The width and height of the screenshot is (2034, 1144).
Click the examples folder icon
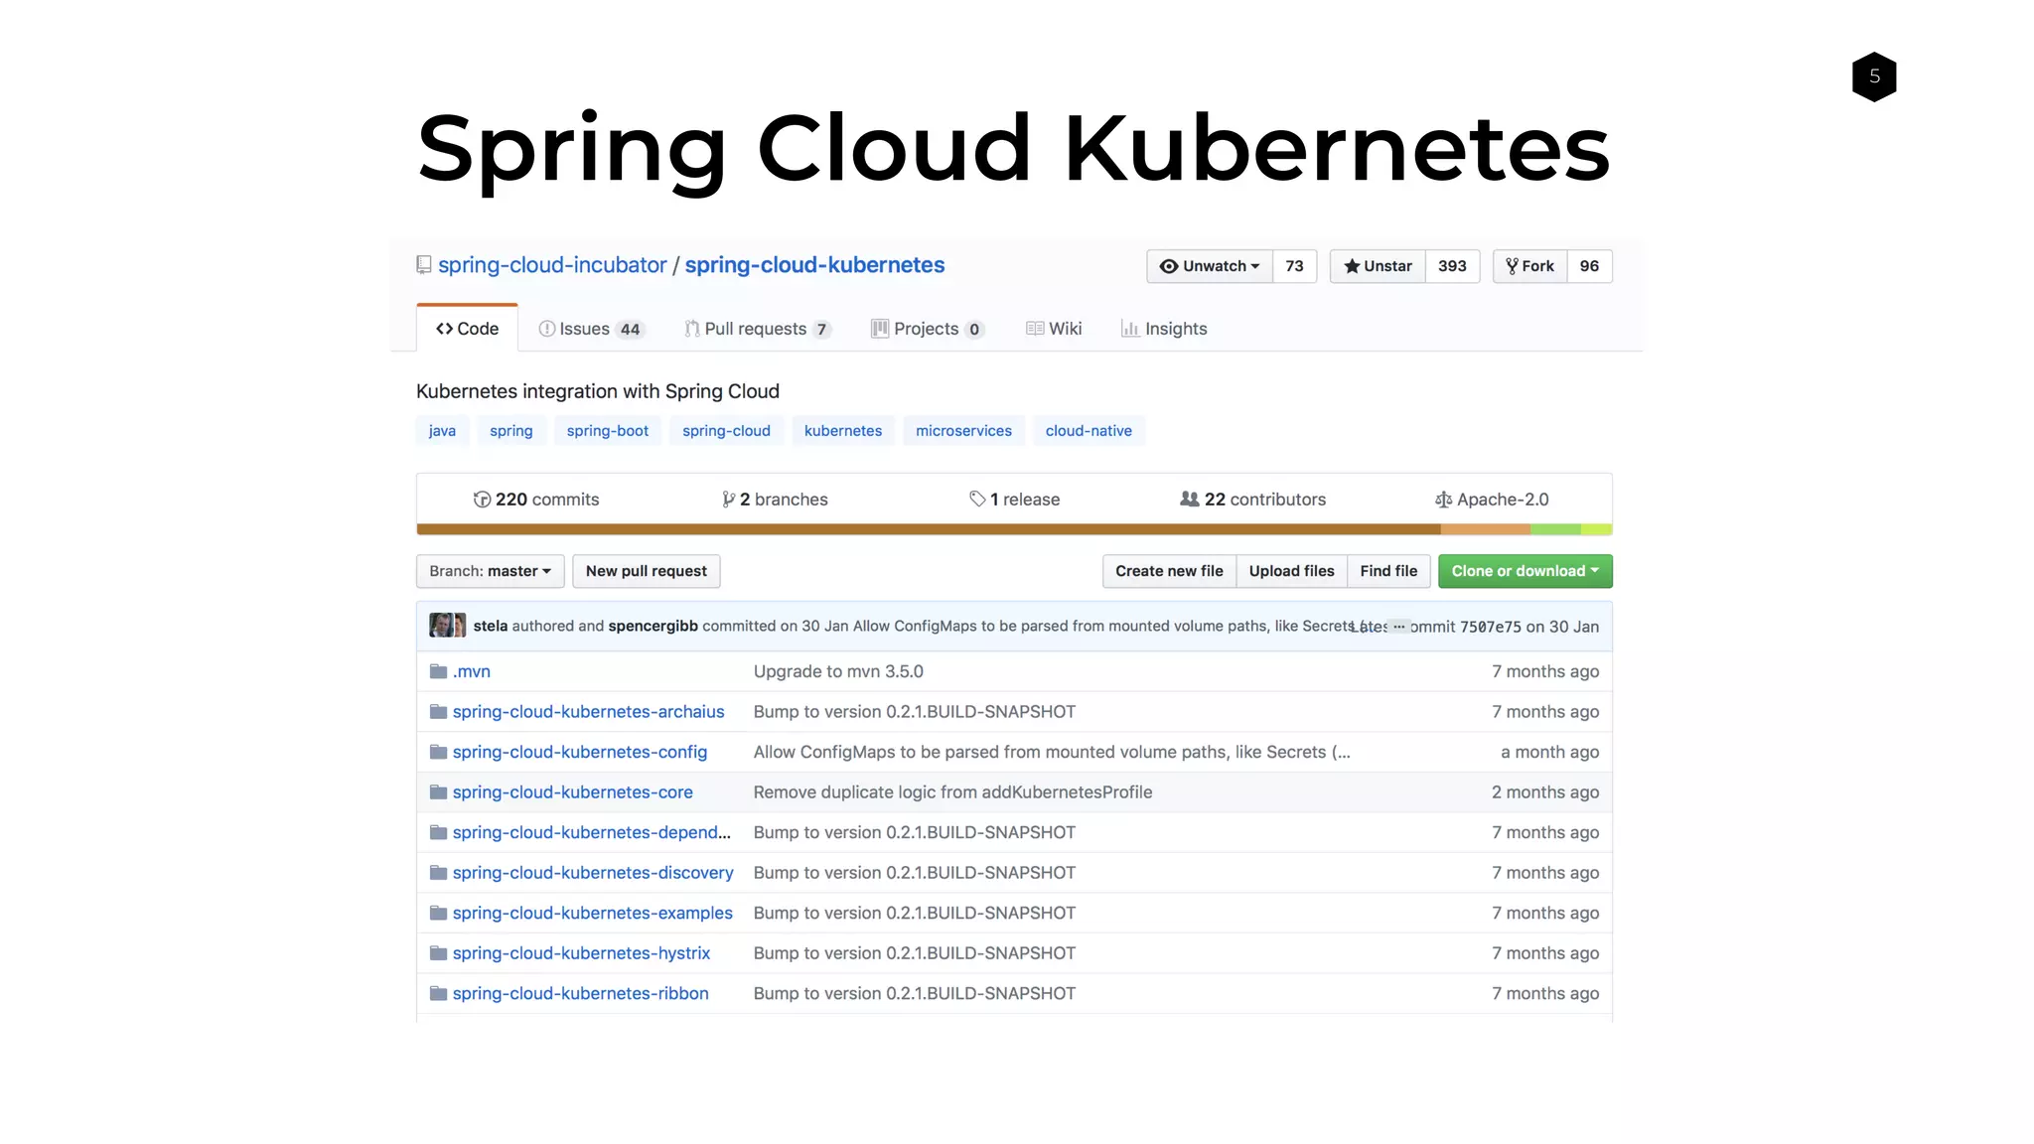(x=438, y=913)
